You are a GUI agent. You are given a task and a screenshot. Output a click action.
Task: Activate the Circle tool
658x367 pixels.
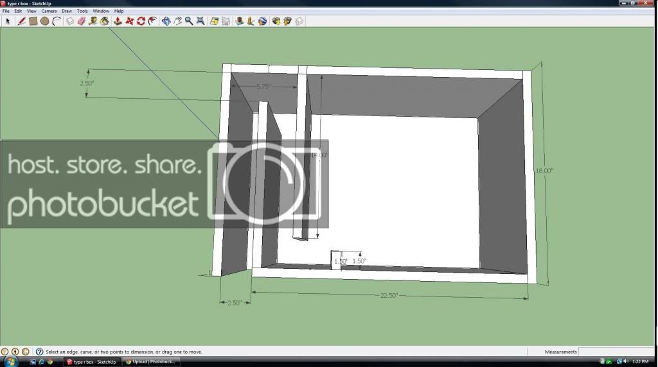45,21
